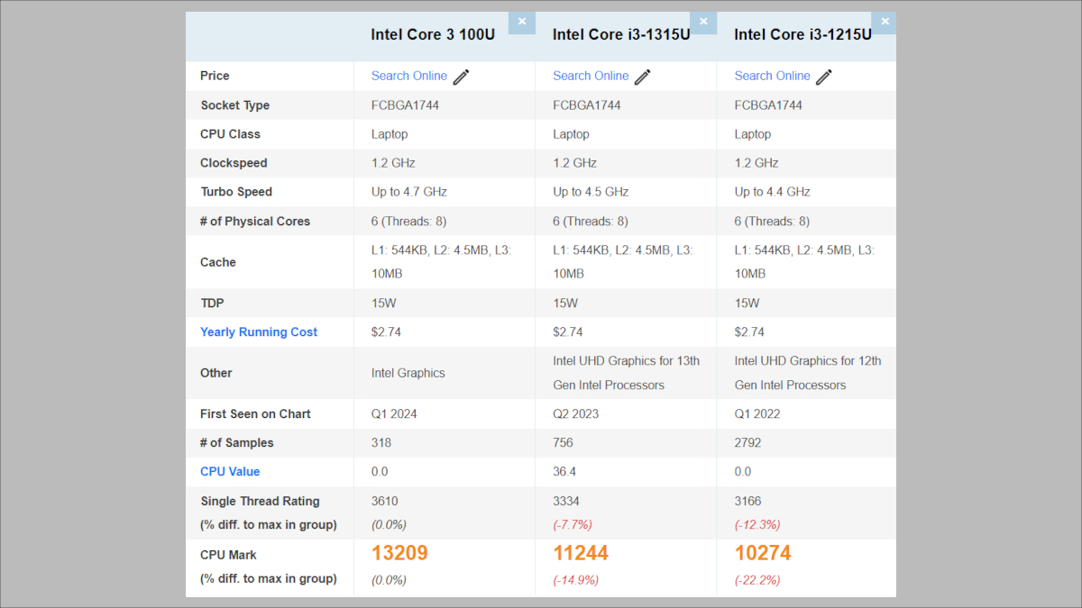1082x608 pixels.
Task: Click the 11244 CPU Mark score
Action: tap(581, 553)
